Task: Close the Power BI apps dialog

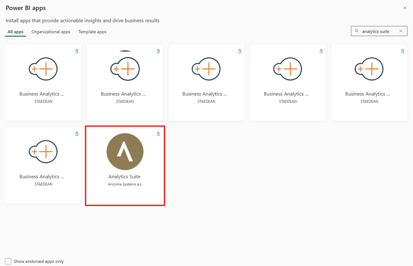Action: coord(405,8)
